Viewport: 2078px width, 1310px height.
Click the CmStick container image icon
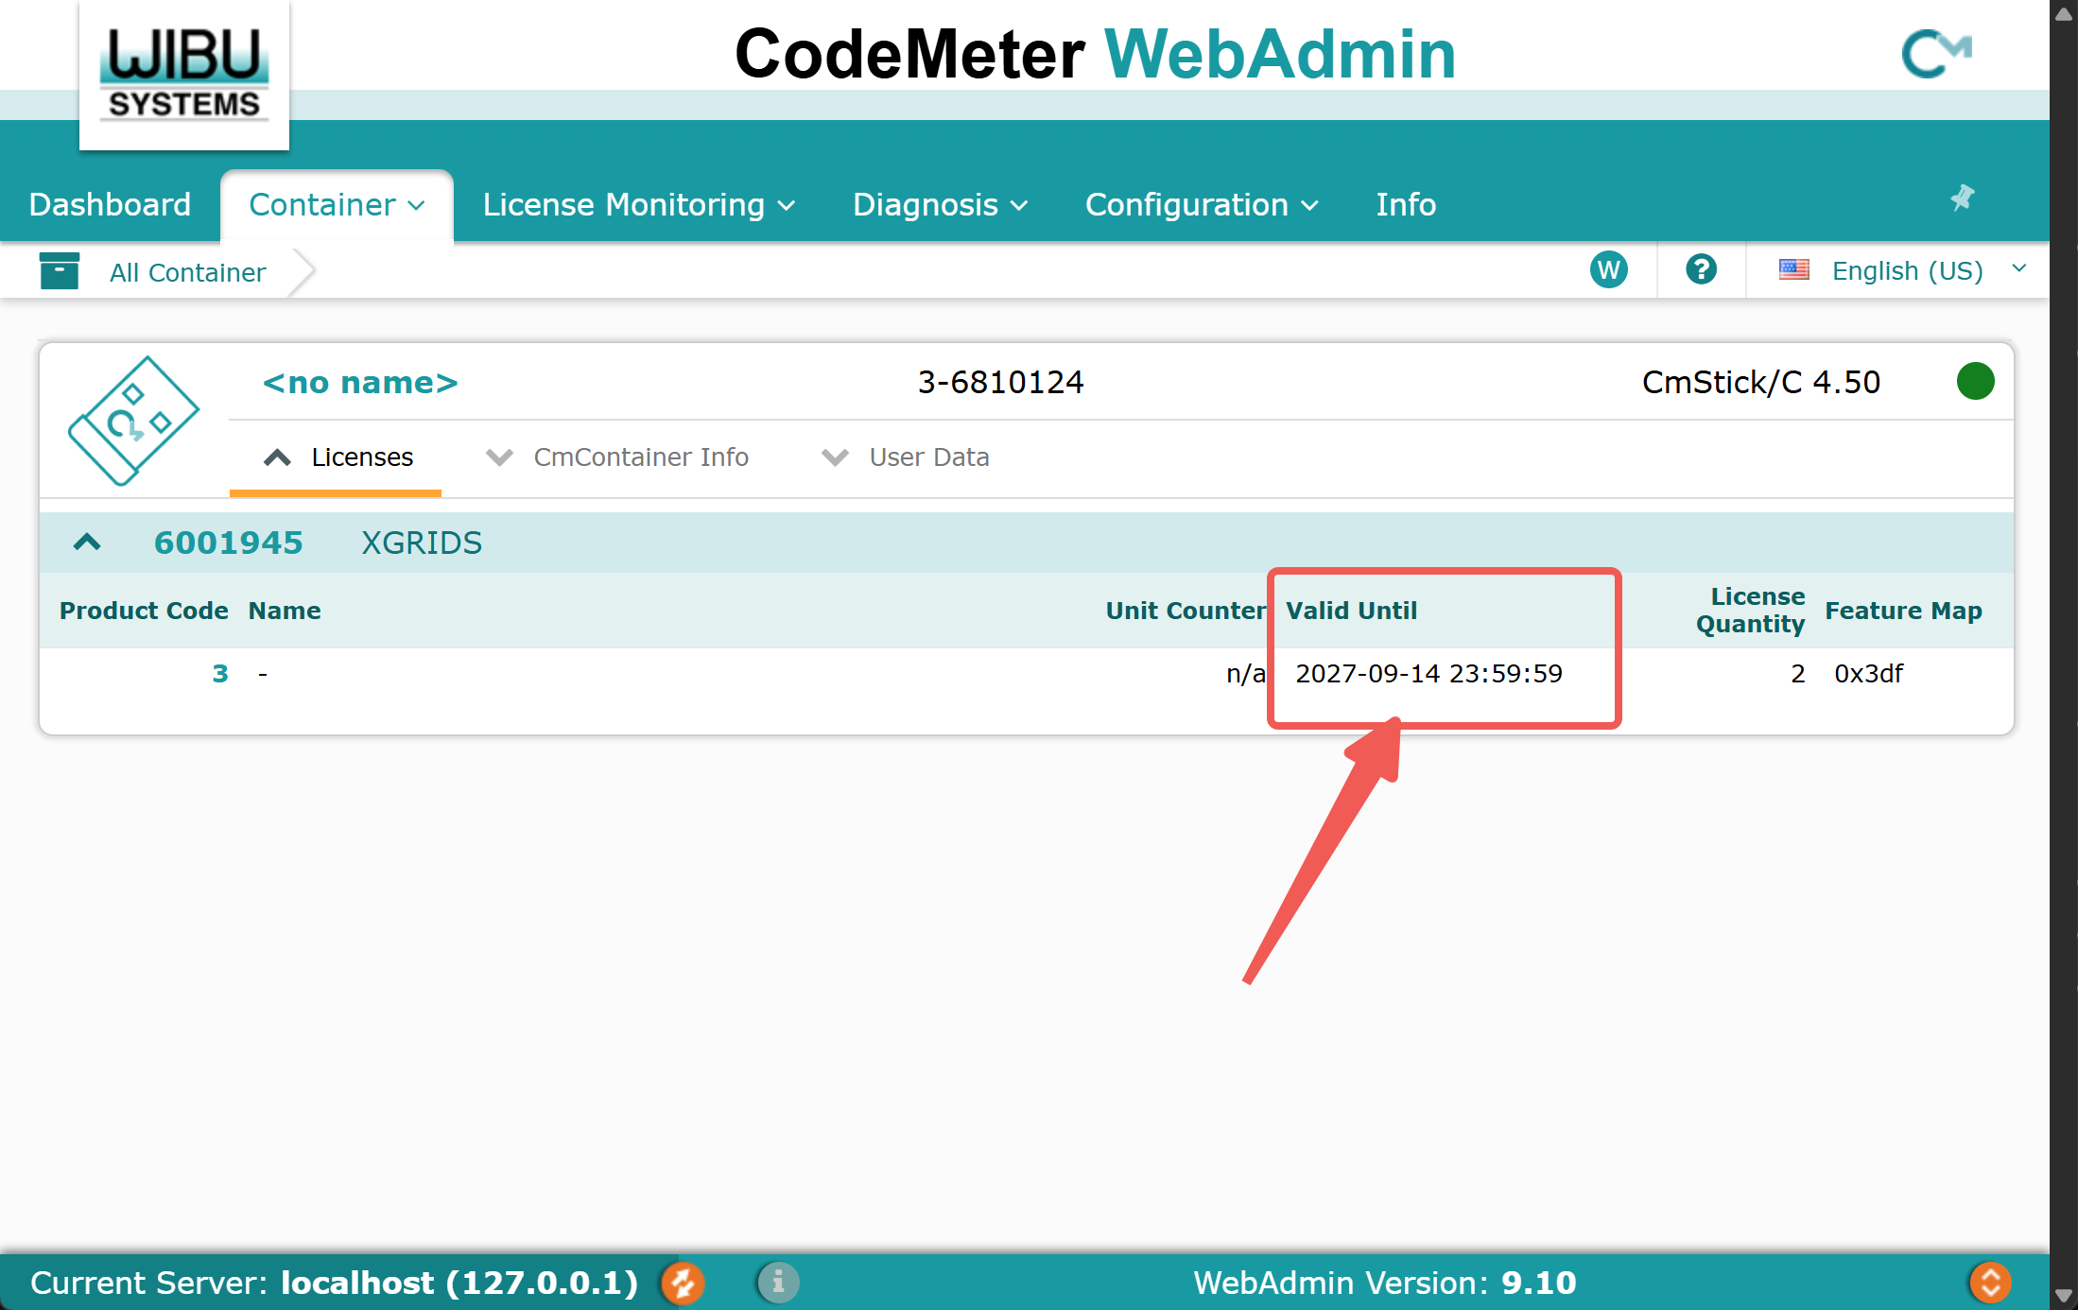pos(134,422)
